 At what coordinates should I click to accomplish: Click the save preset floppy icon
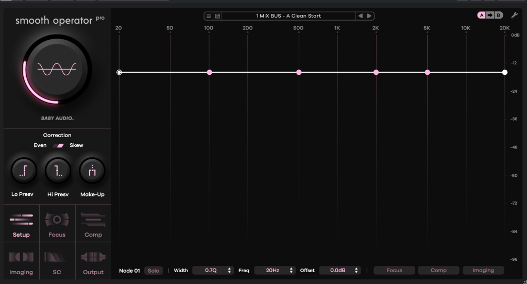(x=217, y=16)
